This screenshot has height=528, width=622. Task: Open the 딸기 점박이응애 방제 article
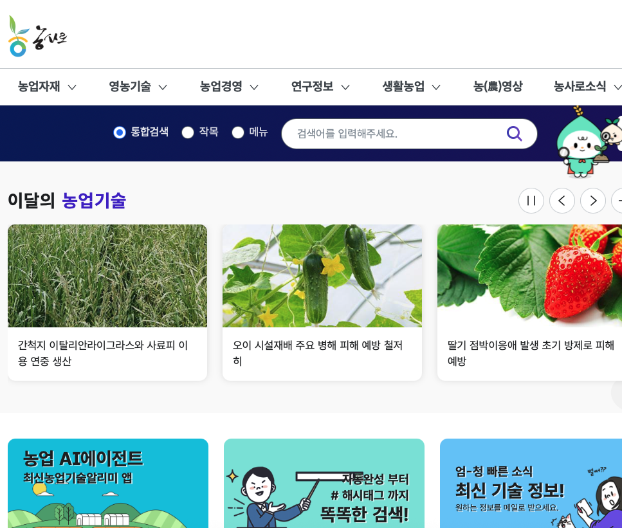529,302
